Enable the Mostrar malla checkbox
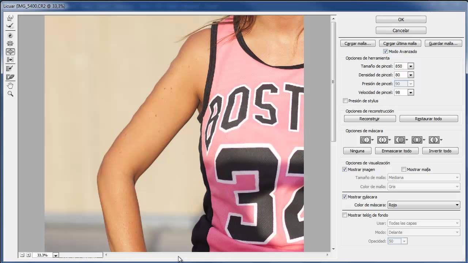The width and height of the screenshot is (468, 263). 404,169
